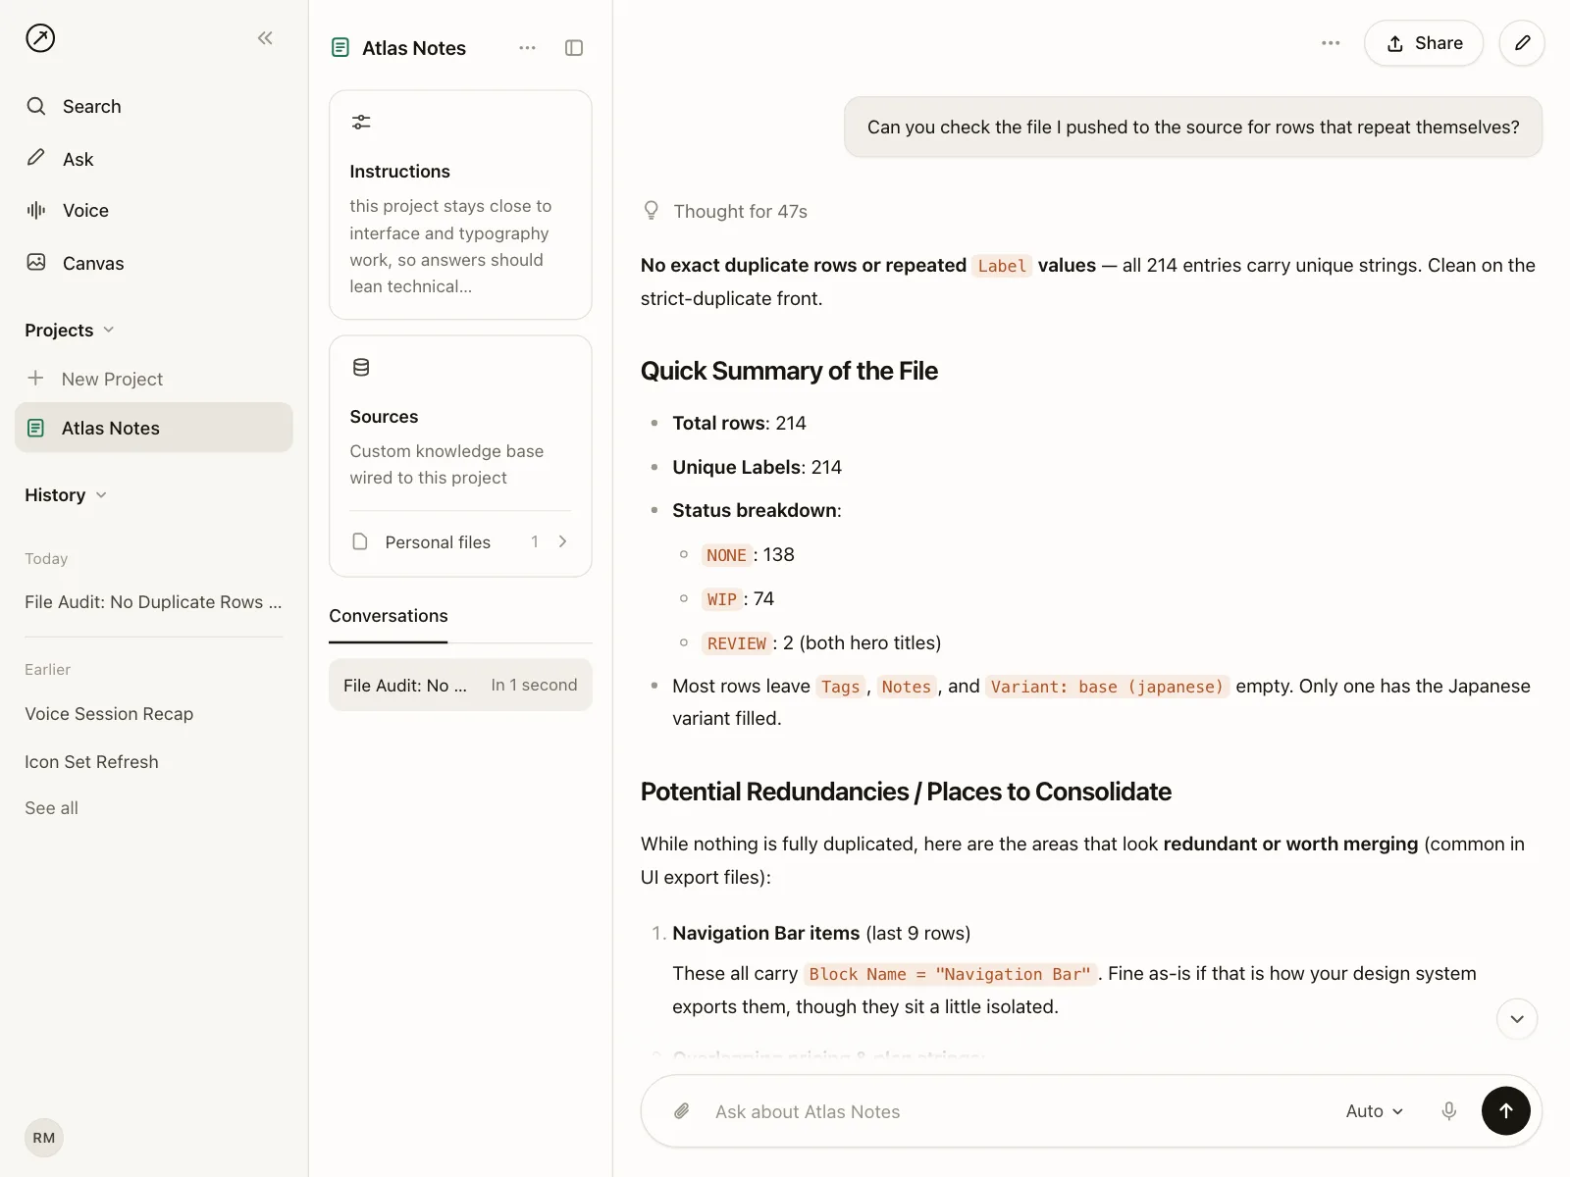Click the Tags inline code tag

coord(841,687)
